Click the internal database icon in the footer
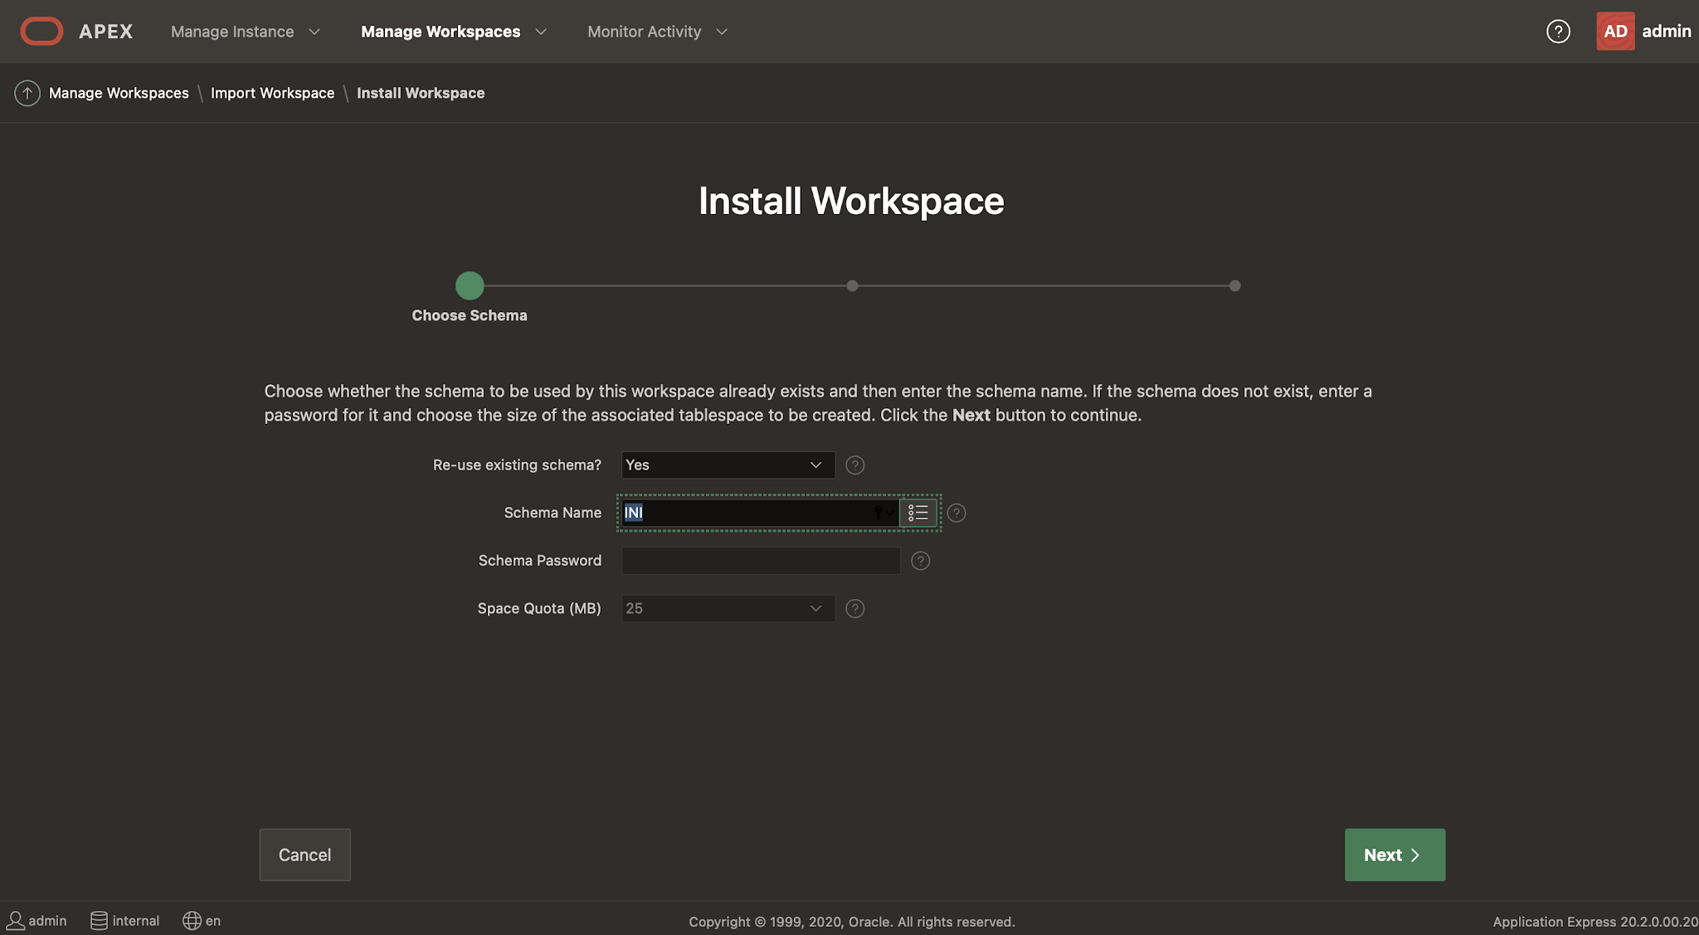The height and width of the screenshot is (935, 1699). pos(99,920)
